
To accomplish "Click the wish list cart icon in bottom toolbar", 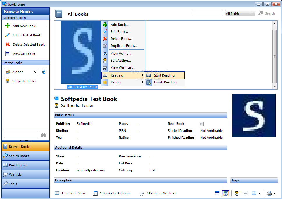I will [x=246, y=193].
